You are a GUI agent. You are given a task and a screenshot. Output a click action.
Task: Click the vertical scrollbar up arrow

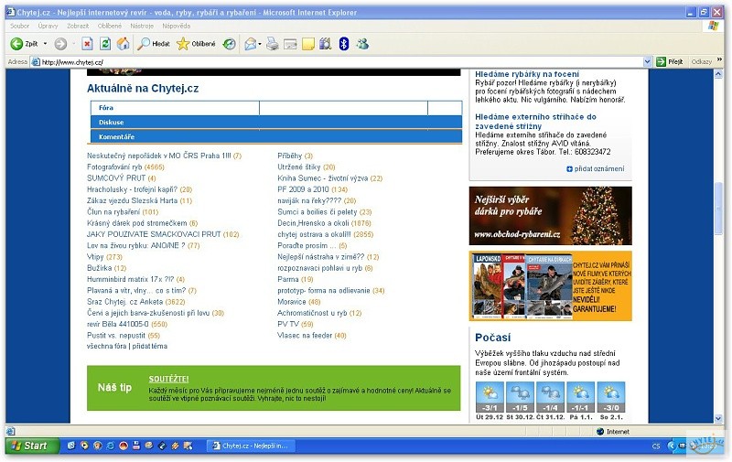(718, 75)
